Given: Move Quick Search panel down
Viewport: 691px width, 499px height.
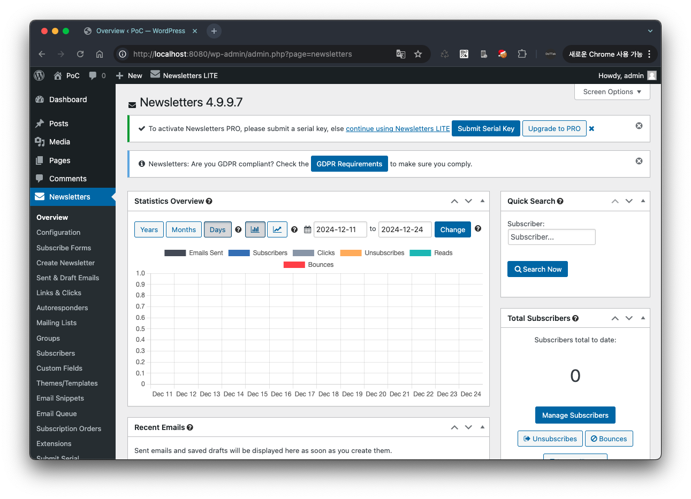Looking at the screenshot, I should tap(629, 201).
